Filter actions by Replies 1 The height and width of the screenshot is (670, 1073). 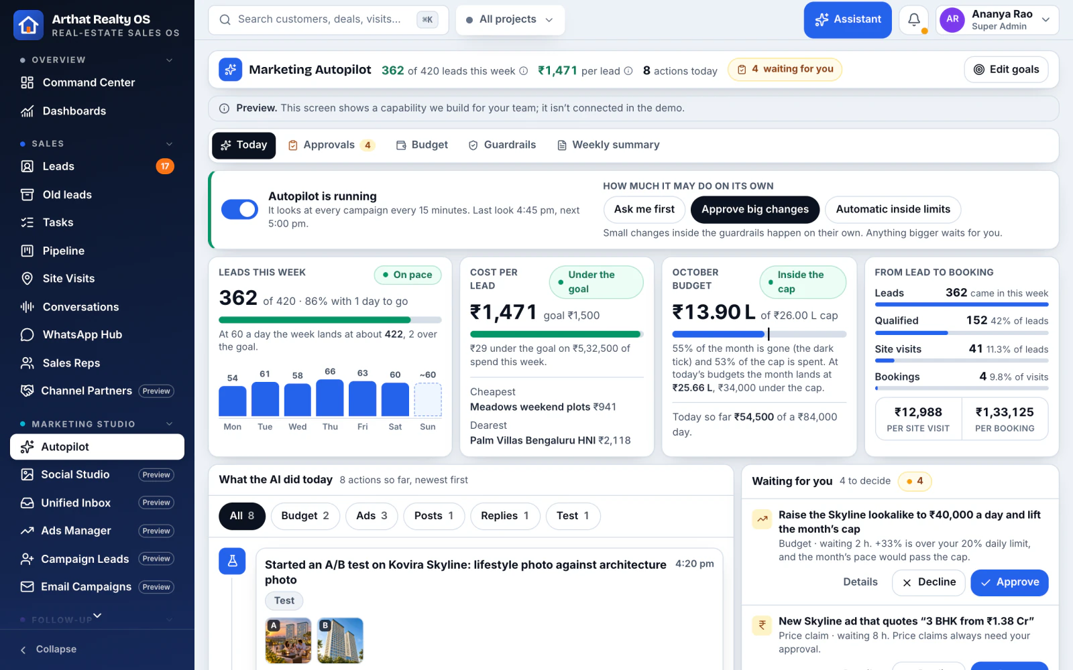505,516
